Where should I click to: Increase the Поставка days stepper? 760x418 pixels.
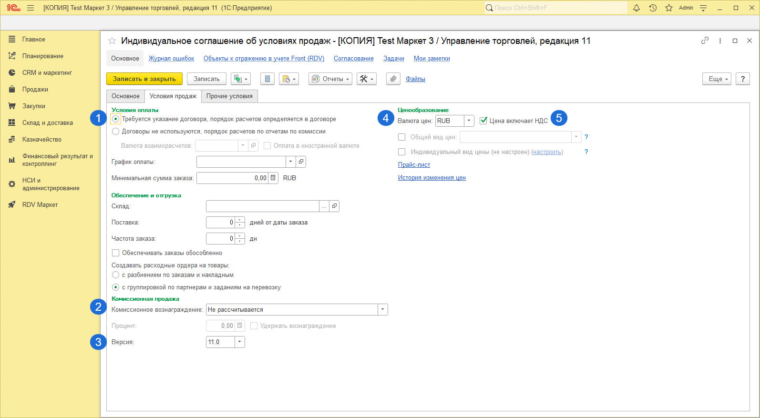click(240, 220)
